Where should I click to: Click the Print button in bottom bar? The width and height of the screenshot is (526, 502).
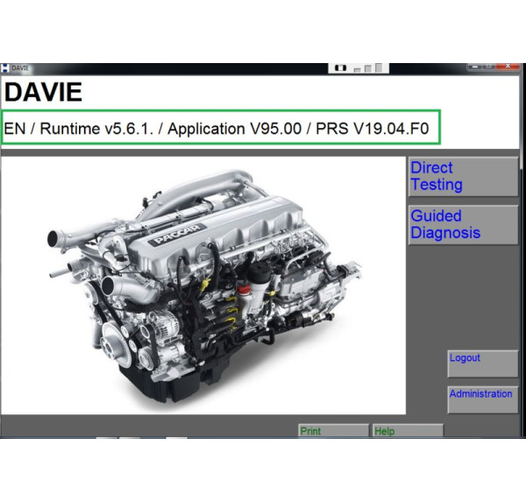pos(333,431)
